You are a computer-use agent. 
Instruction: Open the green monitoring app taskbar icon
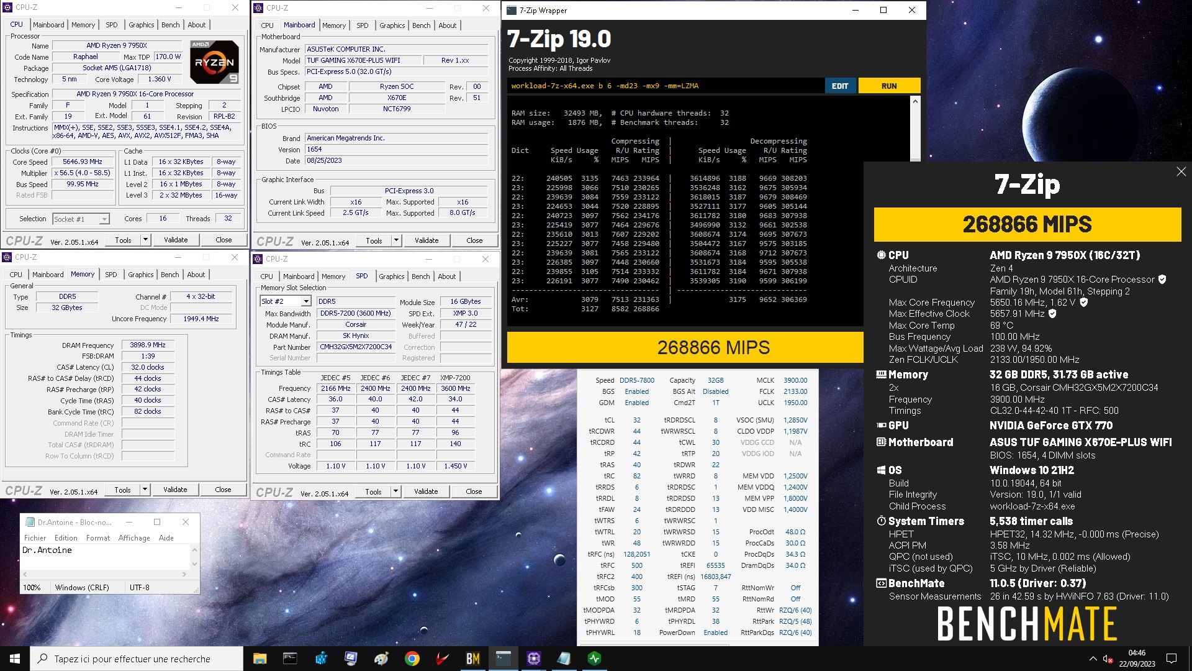tap(595, 659)
